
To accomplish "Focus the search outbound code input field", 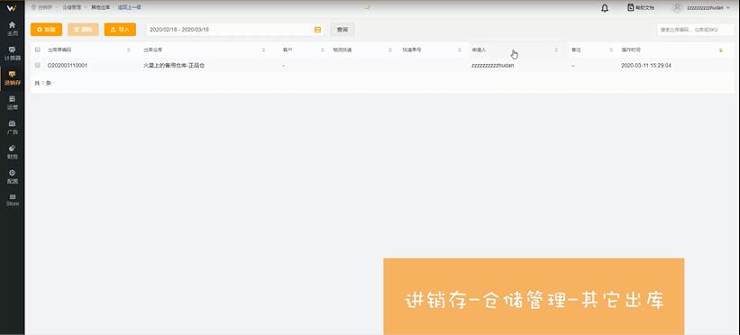I will pos(695,29).
